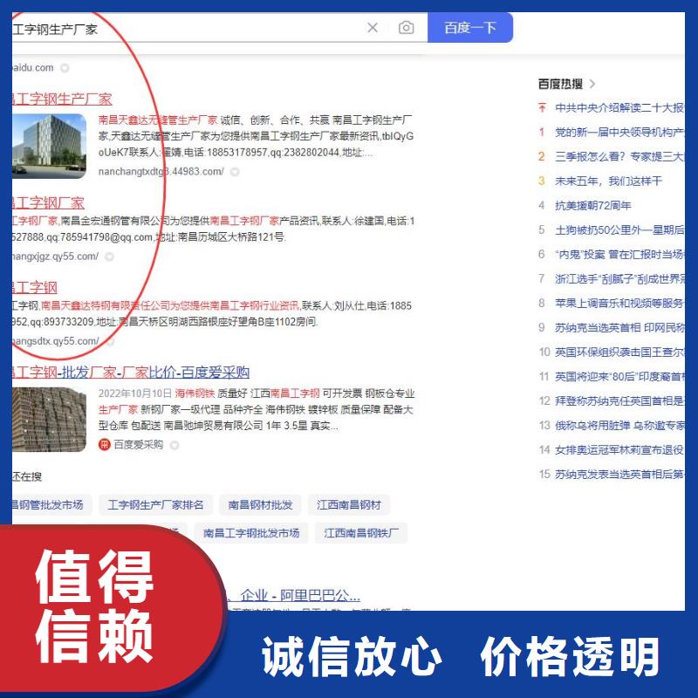This screenshot has width=698, height=698.
Task: Open the 批发厂家-厂家比价-百度爱采购 result
Action: coord(131,373)
